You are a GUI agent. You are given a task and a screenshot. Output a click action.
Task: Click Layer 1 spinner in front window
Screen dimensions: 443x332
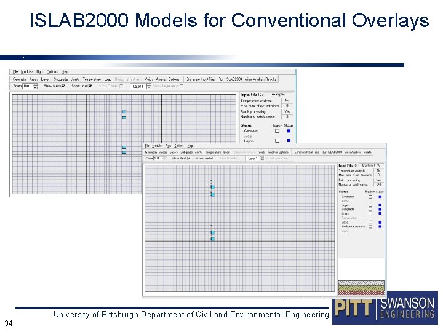[261, 159]
